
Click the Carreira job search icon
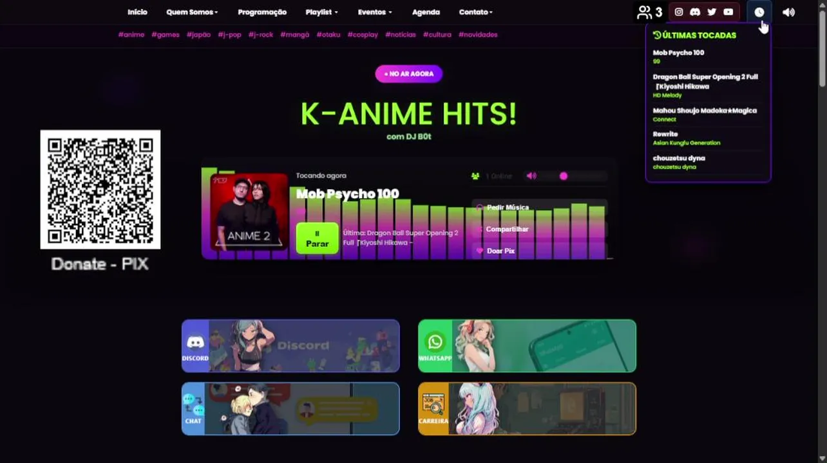click(x=433, y=404)
